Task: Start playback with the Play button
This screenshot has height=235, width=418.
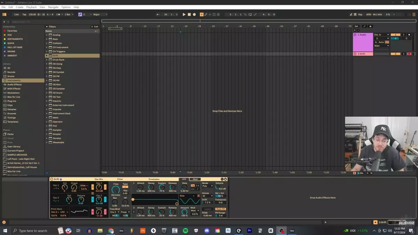Action: [184, 15]
